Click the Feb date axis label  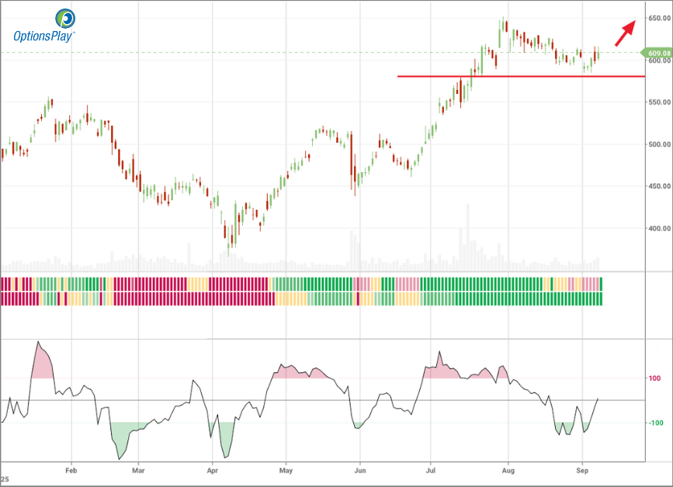tap(71, 470)
